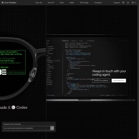Click the Codex logo icon

click(13, 107)
